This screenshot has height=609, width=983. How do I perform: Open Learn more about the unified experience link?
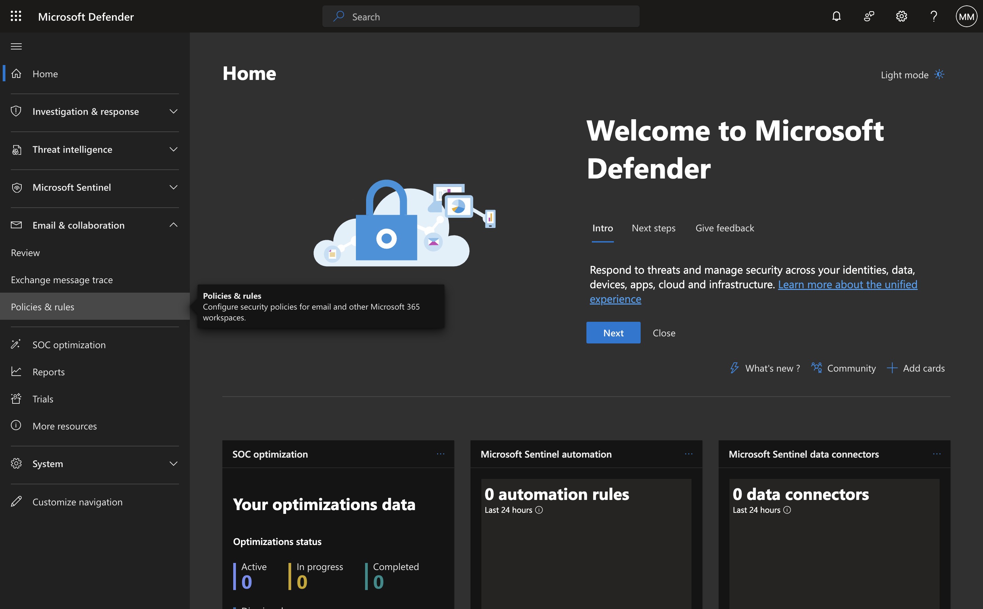click(x=847, y=285)
